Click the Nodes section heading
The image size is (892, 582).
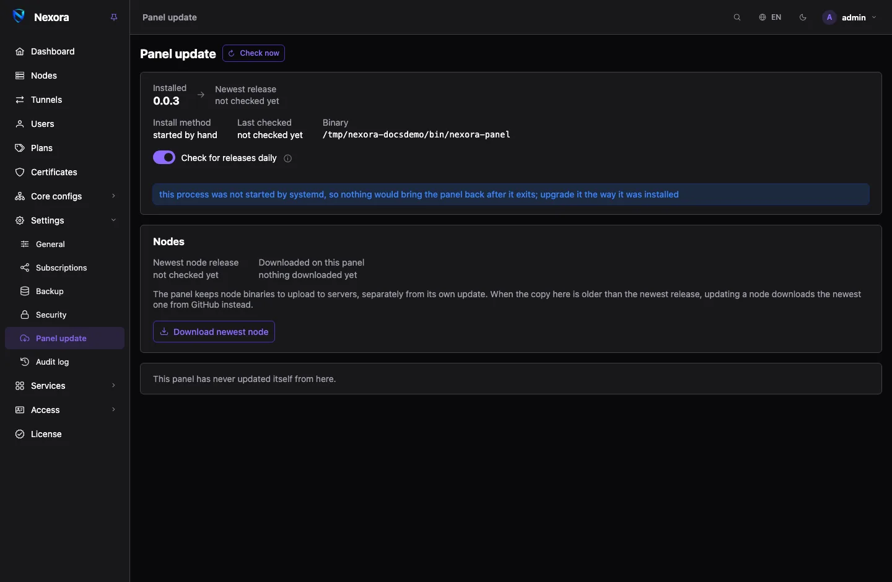pos(168,241)
